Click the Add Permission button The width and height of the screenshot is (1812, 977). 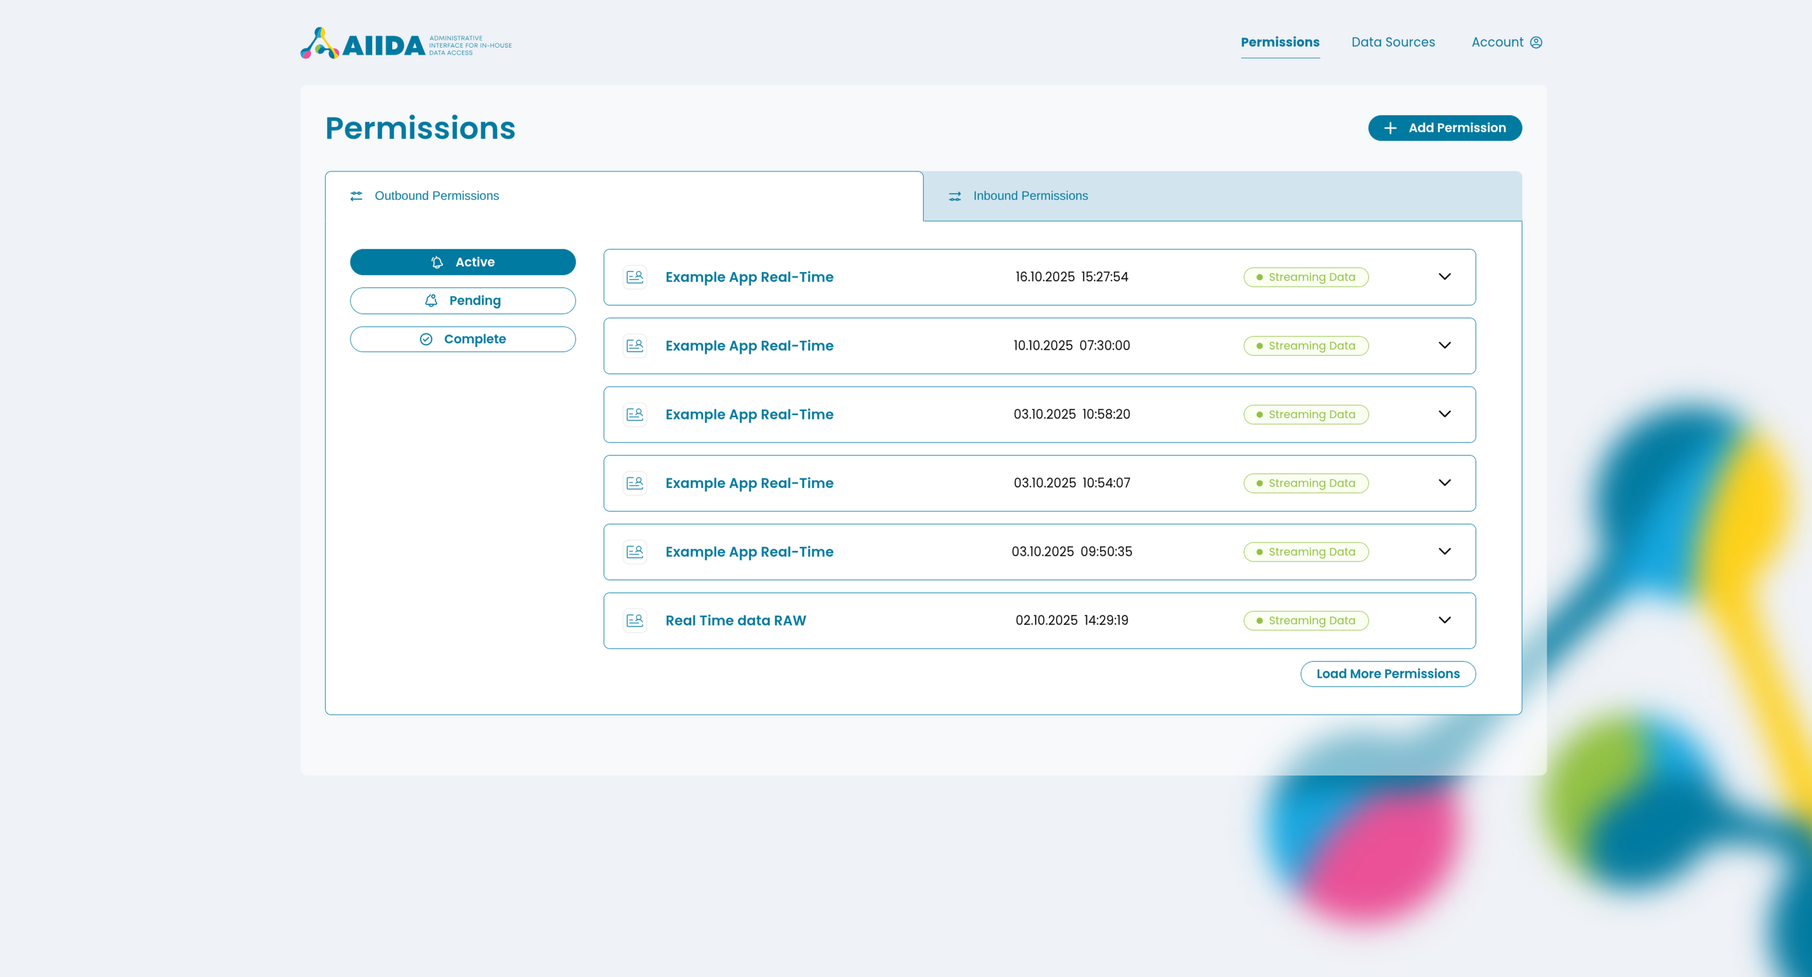[x=1445, y=128]
